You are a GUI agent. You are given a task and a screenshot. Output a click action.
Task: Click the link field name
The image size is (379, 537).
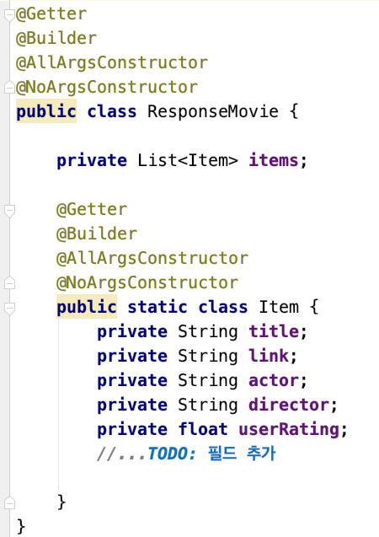coord(269,356)
